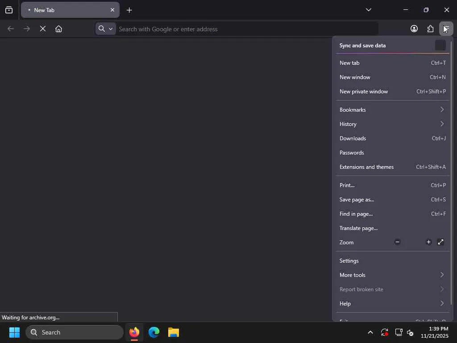
Task: Open the Extensions puzzle icon
Action: click(x=430, y=29)
